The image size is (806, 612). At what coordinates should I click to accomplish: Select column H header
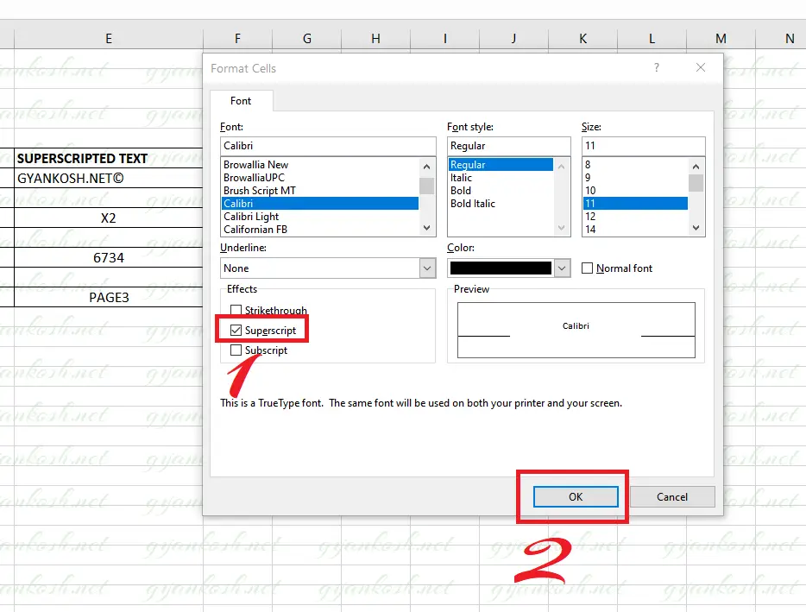click(x=375, y=39)
